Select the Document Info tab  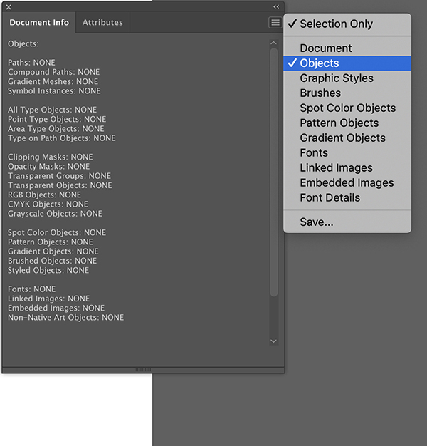[39, 23]
